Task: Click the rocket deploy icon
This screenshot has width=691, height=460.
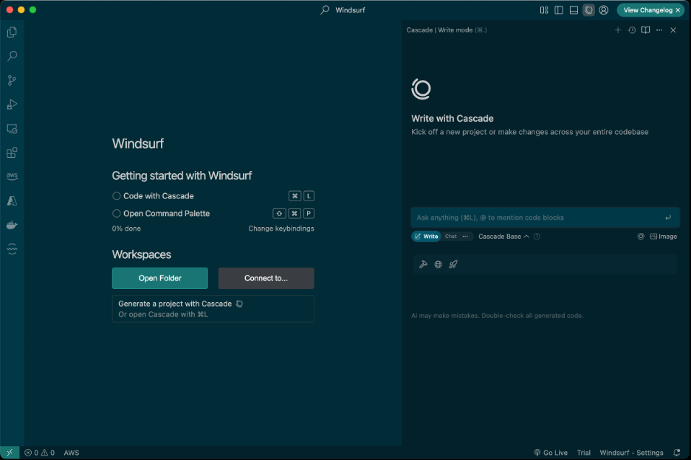Action: (x=453, y=264)
